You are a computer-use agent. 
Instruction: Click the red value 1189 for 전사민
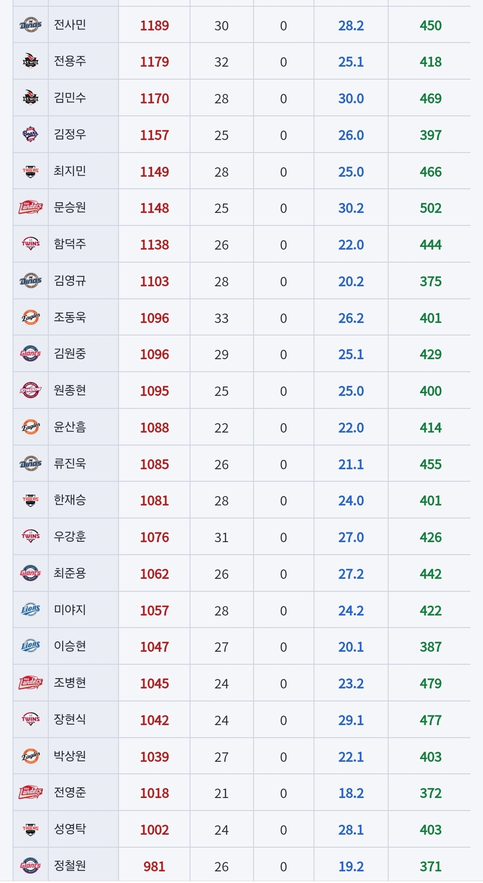(154, 25)
